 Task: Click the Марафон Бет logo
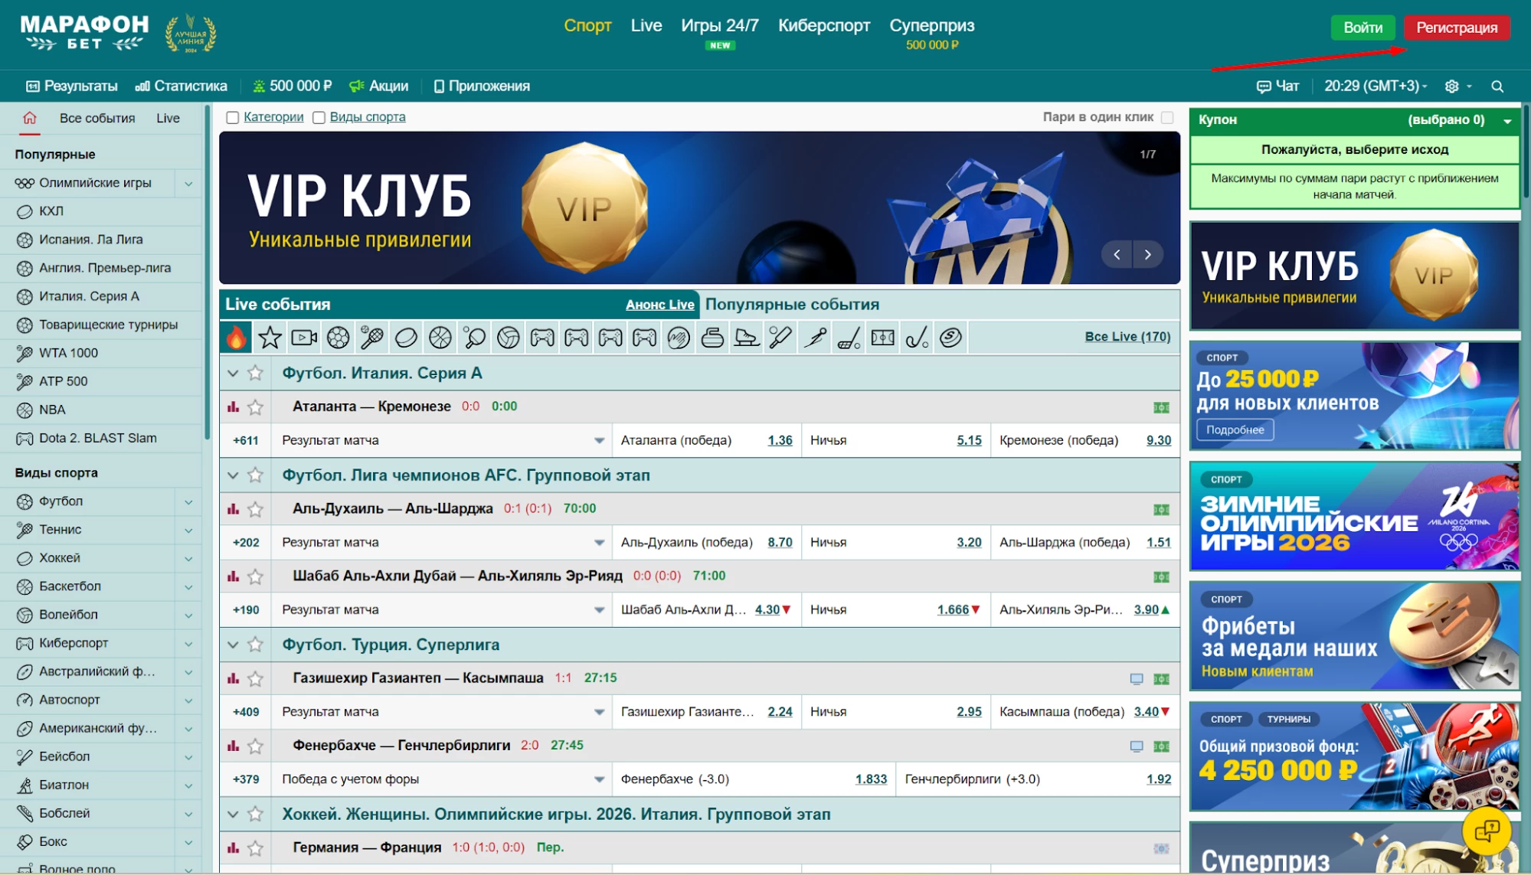pos(84,34)
